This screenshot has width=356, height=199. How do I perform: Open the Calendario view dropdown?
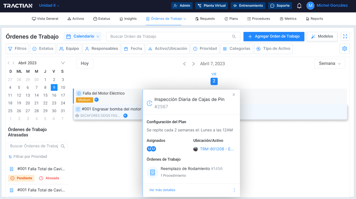[x=83, y=37]
